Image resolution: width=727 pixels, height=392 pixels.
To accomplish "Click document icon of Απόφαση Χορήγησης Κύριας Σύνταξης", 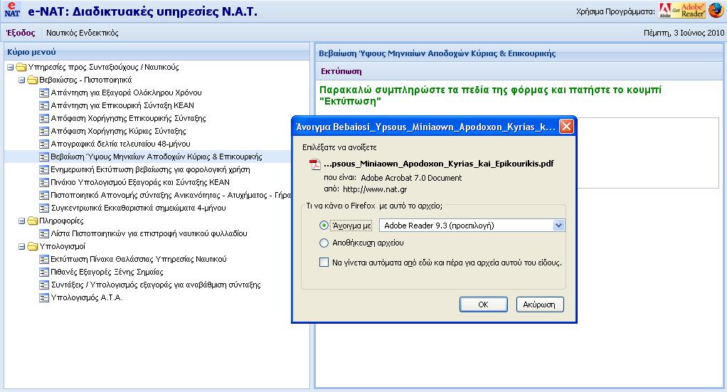I will 44,132.
